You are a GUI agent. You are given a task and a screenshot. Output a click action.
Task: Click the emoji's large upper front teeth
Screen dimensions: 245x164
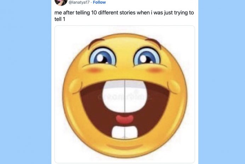click(125, 96)
